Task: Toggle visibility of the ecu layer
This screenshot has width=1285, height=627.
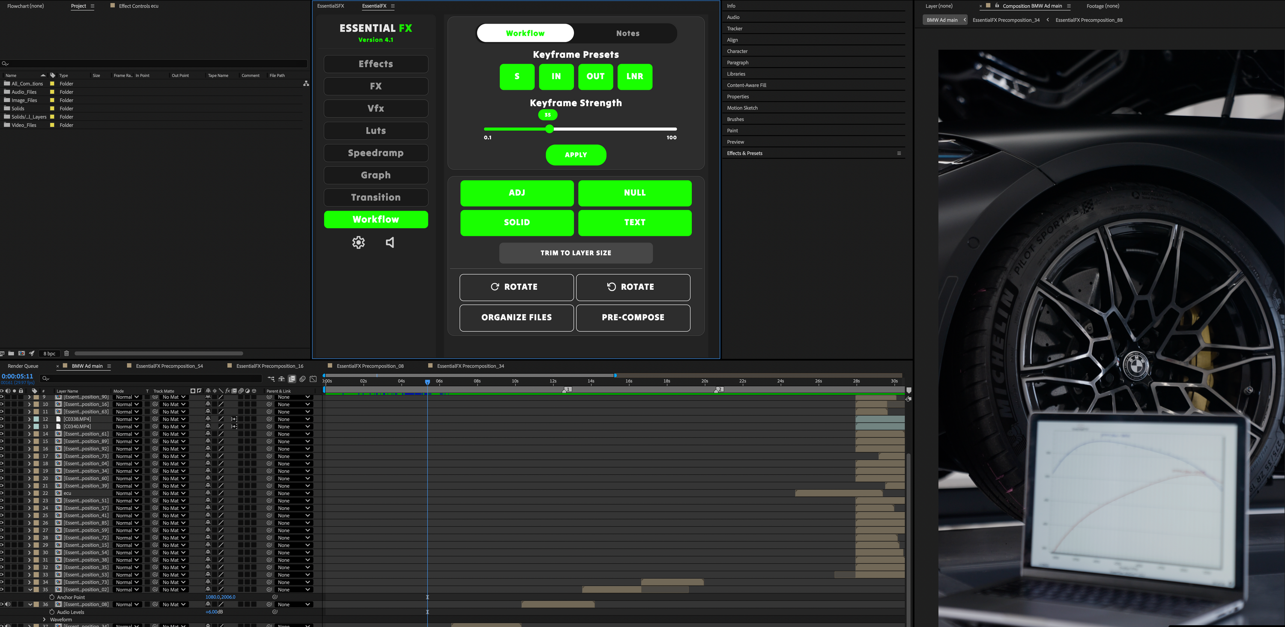Action: pyautogui.click(x=2, y=493)
